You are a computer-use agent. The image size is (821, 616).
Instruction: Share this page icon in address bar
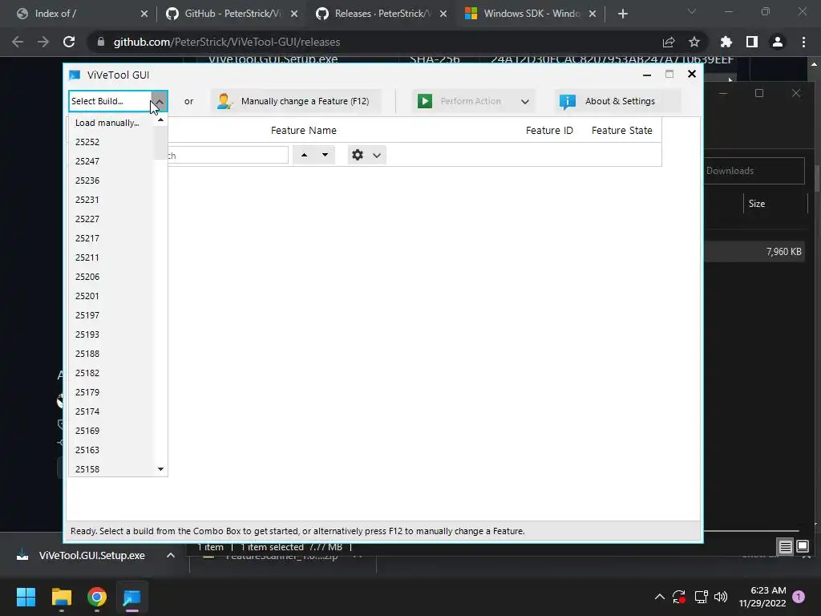tap(669, 42)
